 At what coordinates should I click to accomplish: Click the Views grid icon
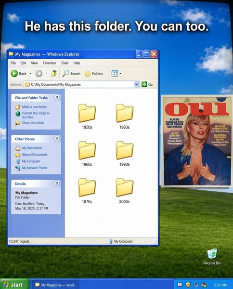(115, 73)
